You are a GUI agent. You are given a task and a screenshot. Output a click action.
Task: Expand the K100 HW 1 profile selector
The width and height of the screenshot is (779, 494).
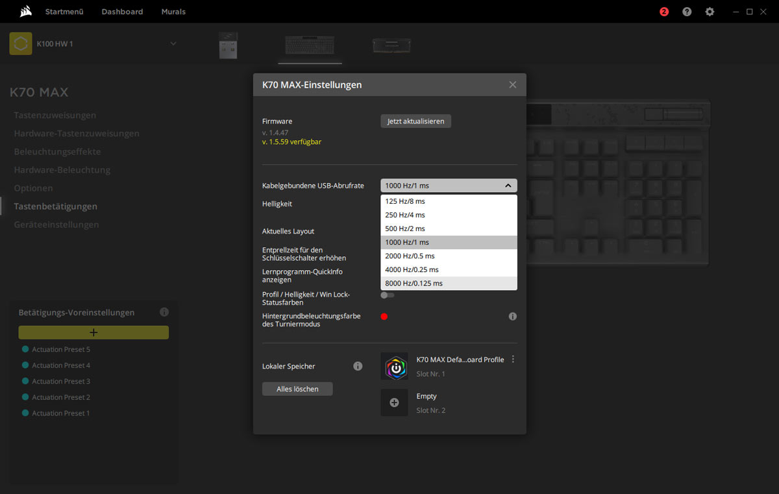[173, 43]
